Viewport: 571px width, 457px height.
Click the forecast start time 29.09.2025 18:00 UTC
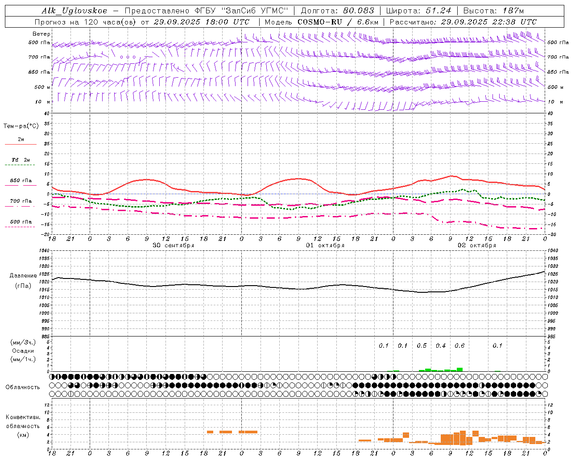tap(202, 21)
